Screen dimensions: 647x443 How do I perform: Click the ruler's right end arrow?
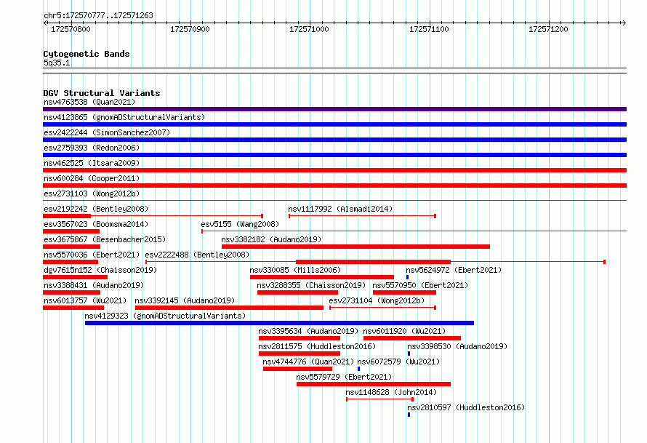tap(624, 23)
